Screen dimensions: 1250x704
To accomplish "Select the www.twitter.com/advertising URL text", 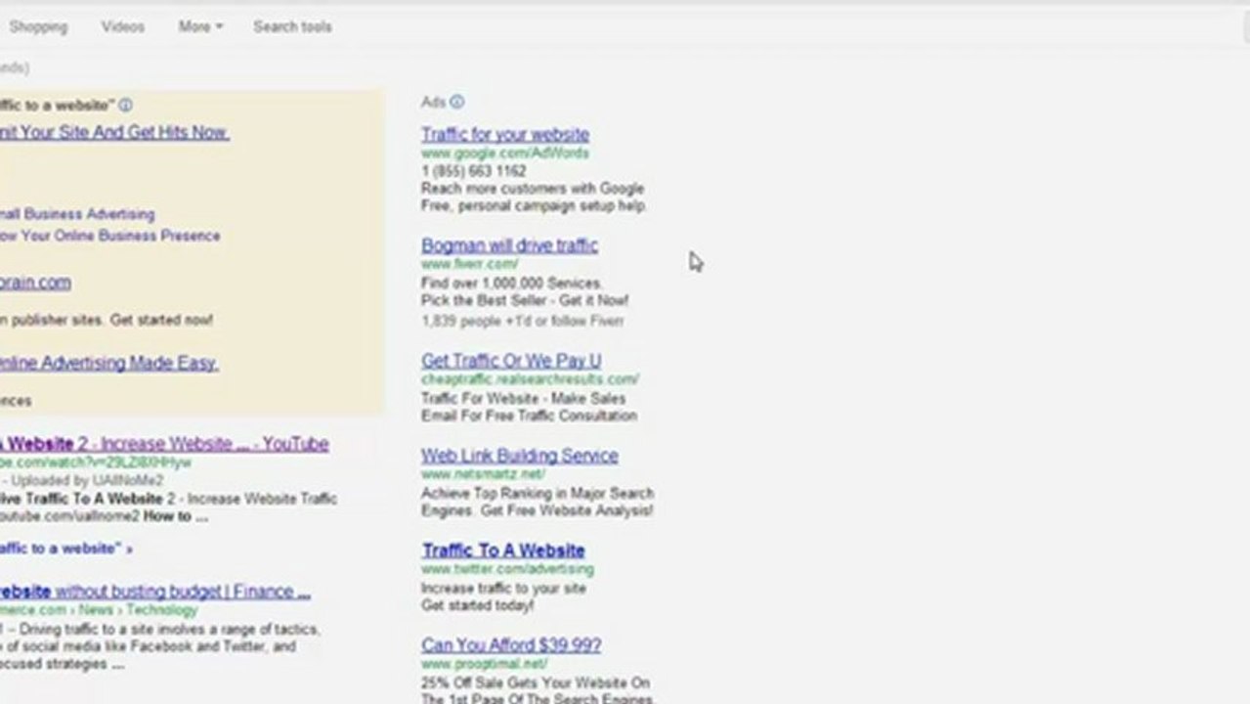I will pyautogui.click(x=507, y=569).
